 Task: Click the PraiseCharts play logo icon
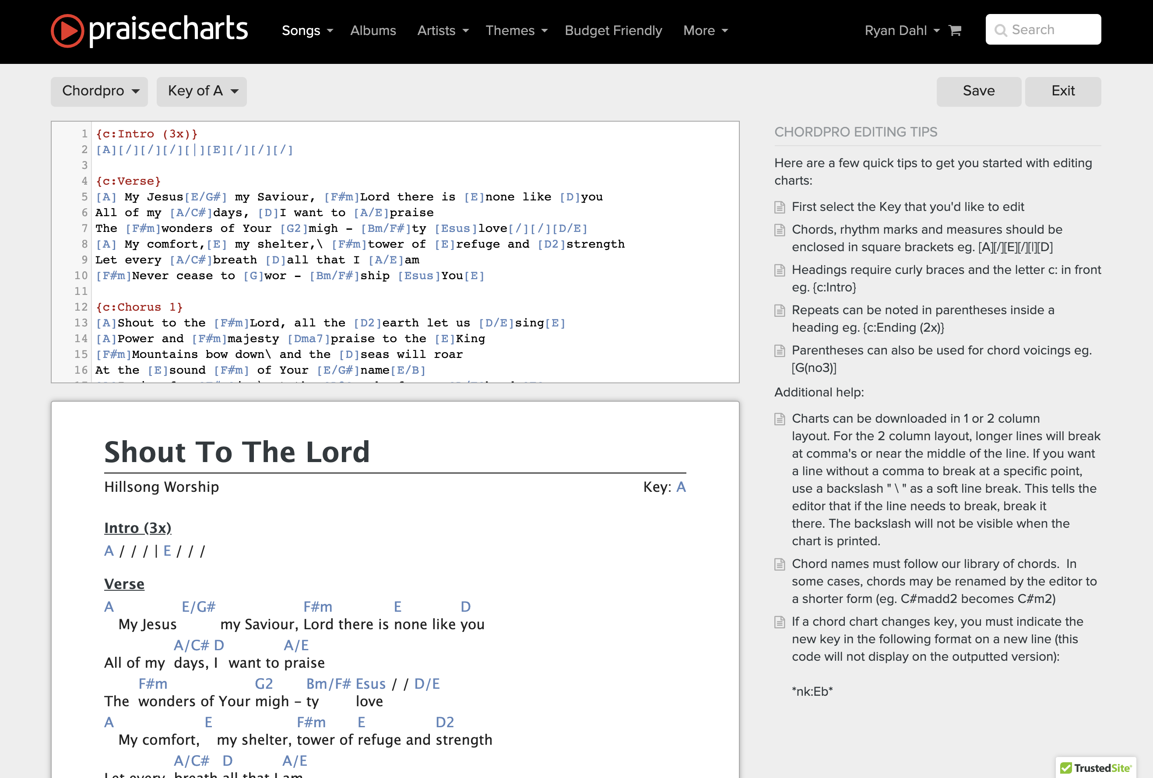point(67,31)
